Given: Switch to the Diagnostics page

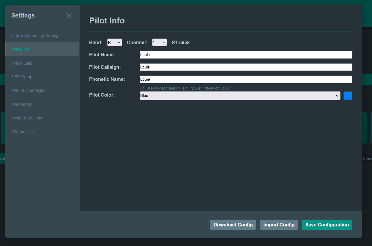Looking at the screenshot, I should pos(23,132).
